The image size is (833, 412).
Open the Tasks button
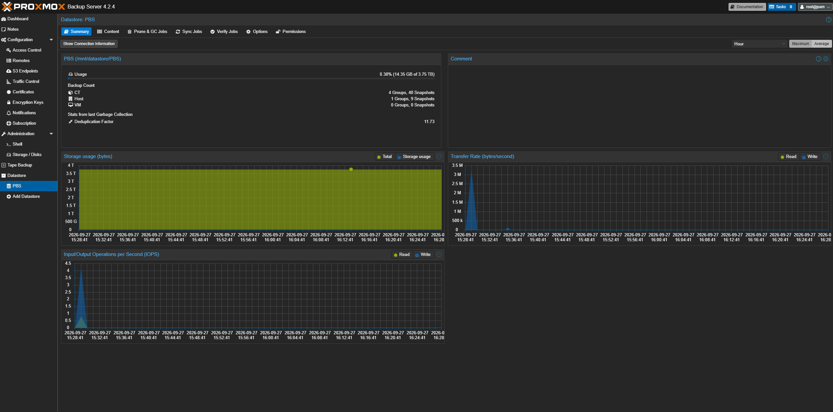coord(781,7)
